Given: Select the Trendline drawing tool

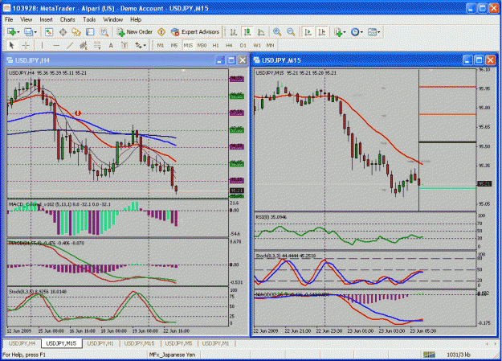Looking at the screenshot, I should (x=69, y=45).
